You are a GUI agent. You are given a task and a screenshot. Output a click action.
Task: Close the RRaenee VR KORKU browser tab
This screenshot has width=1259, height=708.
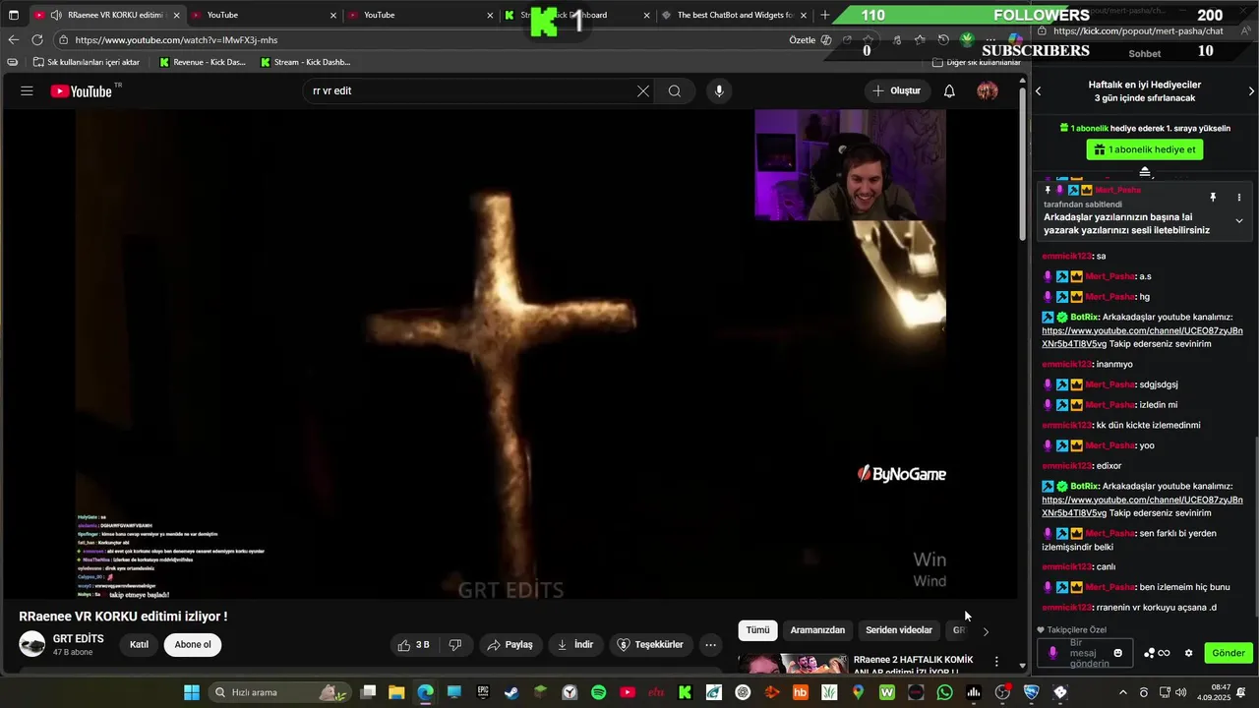pyautogui.click(x=177, y=15)
